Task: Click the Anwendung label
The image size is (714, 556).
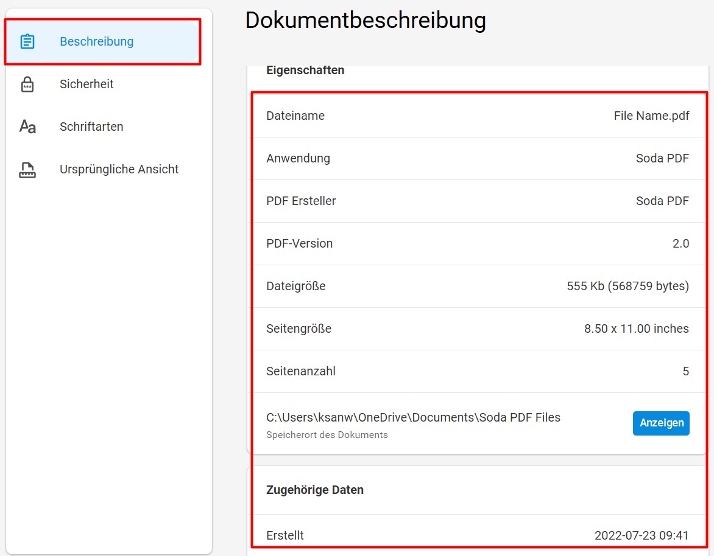Action: pyautogui.click(x=299, y=158)
